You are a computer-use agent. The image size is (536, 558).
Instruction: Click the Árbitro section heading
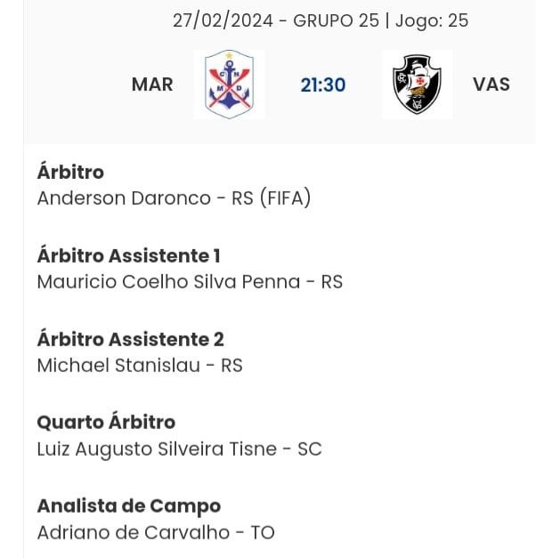click(x=70, y=172)
